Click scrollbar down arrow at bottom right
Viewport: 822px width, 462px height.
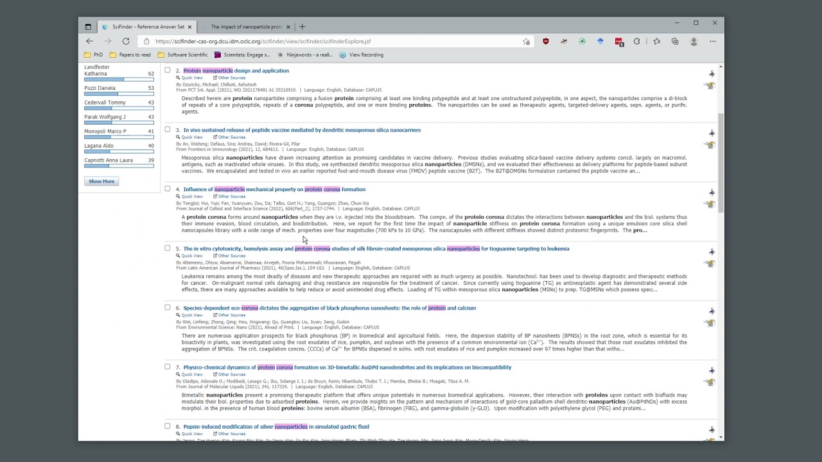click(721, 438)
